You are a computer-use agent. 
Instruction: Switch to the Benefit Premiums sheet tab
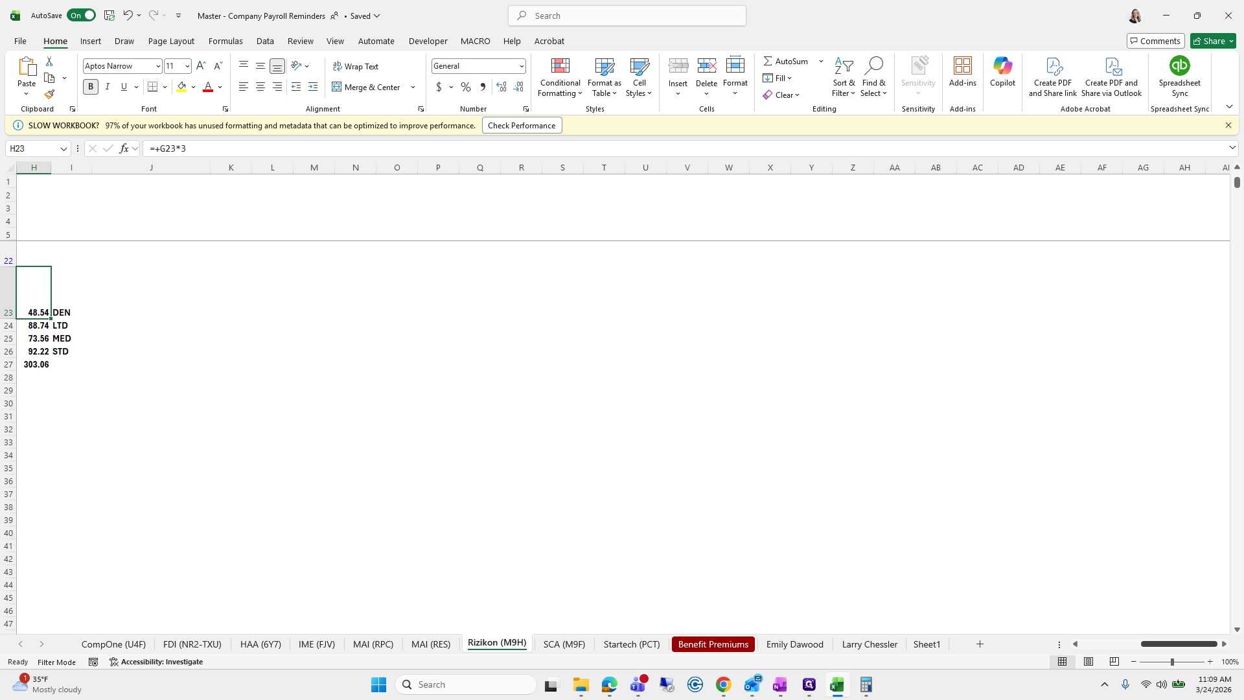[713, 644]
